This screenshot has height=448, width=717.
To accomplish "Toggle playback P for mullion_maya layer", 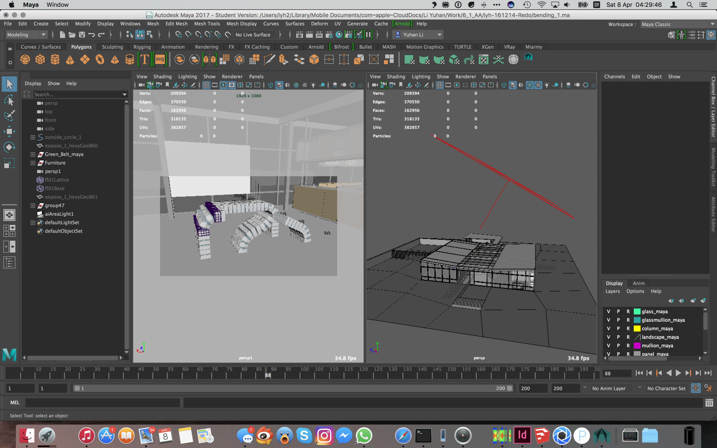I will point(618,345).
